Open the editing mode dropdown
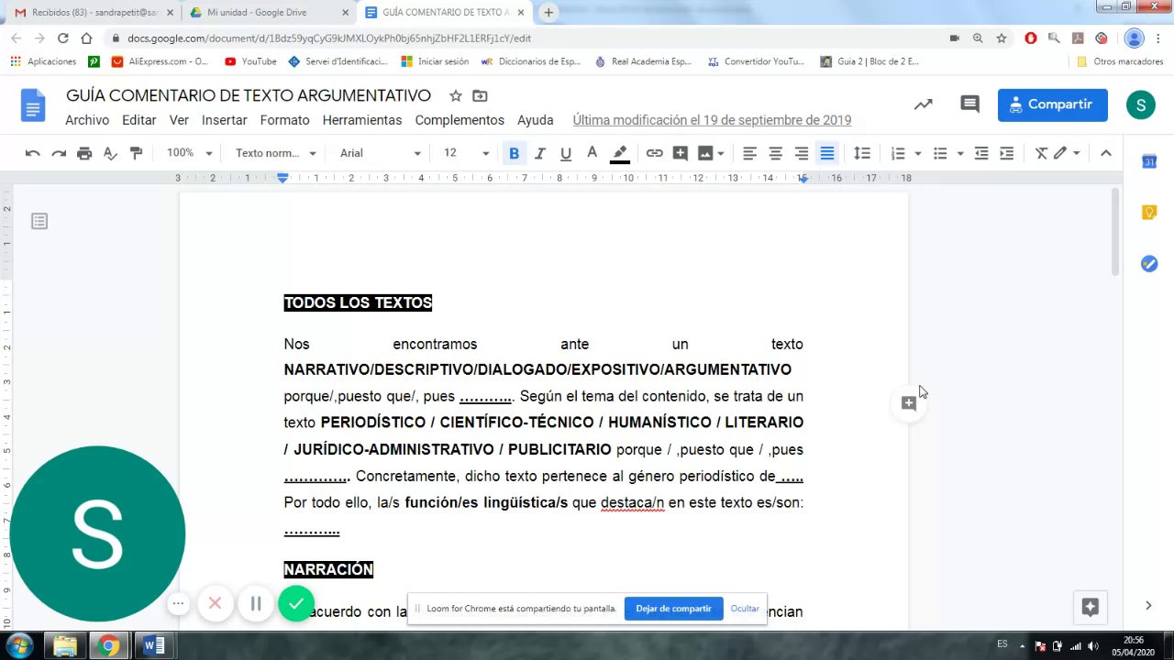 pyautogui.click(x=1067, y=153)
